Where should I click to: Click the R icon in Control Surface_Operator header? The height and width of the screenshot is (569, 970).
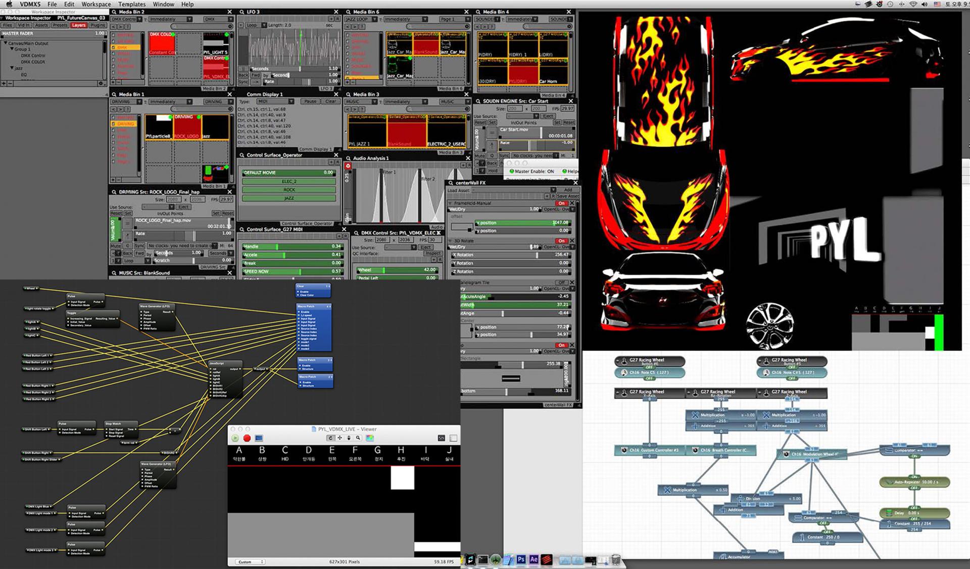(337, 162)
